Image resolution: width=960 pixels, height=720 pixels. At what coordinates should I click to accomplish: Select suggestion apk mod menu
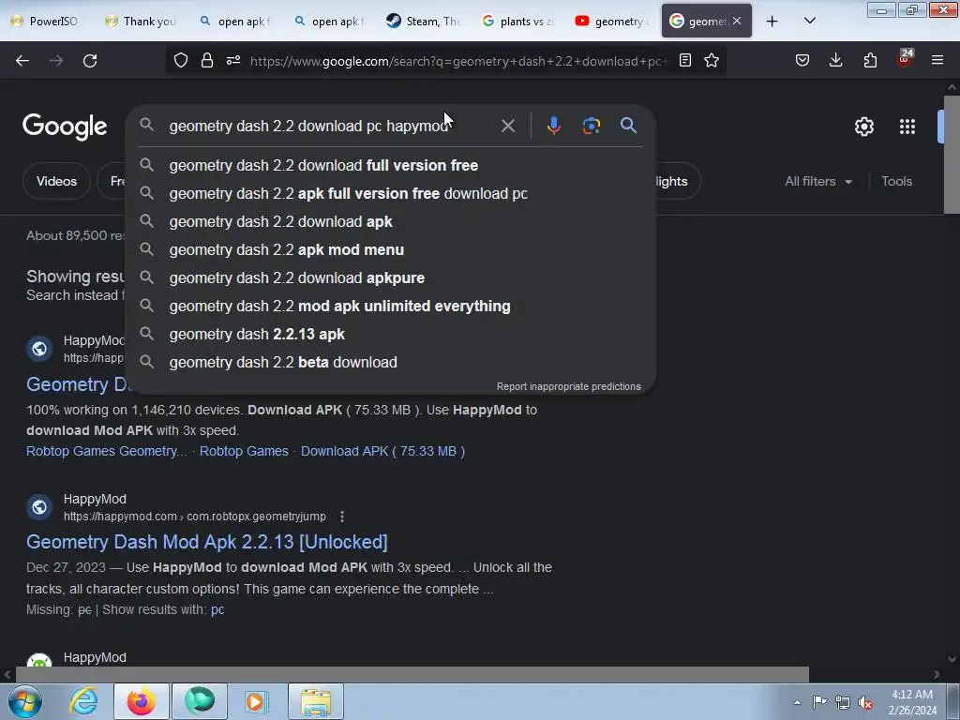(391, 249)
